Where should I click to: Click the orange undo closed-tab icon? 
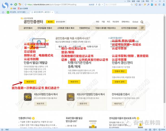tap(20, 4)
